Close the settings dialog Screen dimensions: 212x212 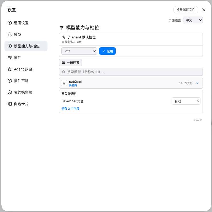coord(204,10)
